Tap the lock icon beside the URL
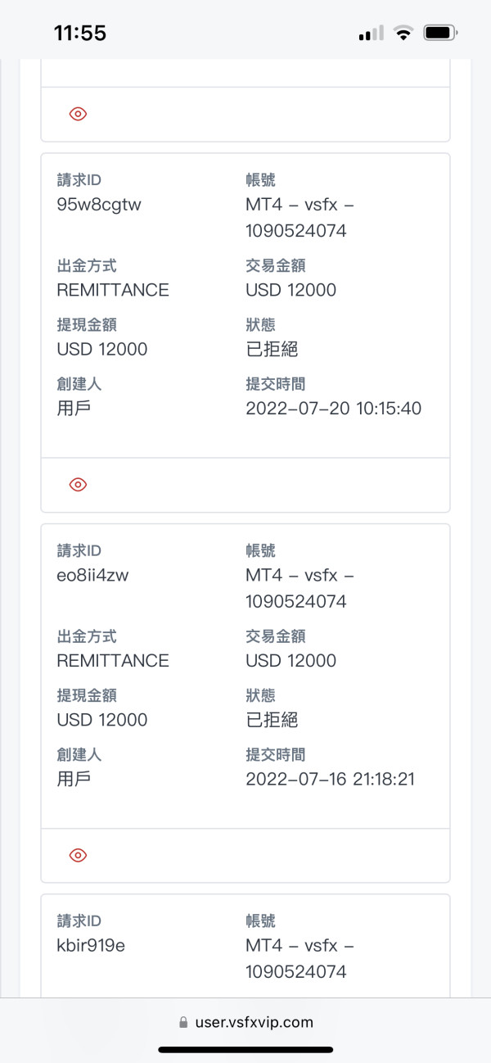Image resolution: width=491 pixels, height=1063 pixels. (183, 1022)
